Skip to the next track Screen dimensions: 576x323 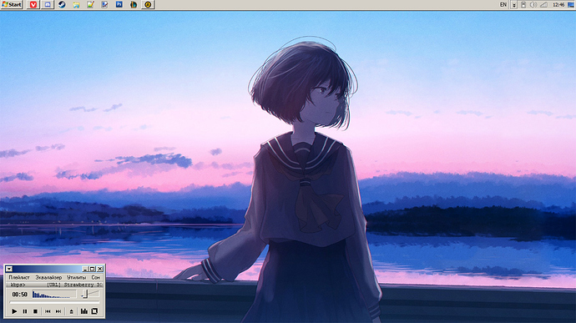58,311
